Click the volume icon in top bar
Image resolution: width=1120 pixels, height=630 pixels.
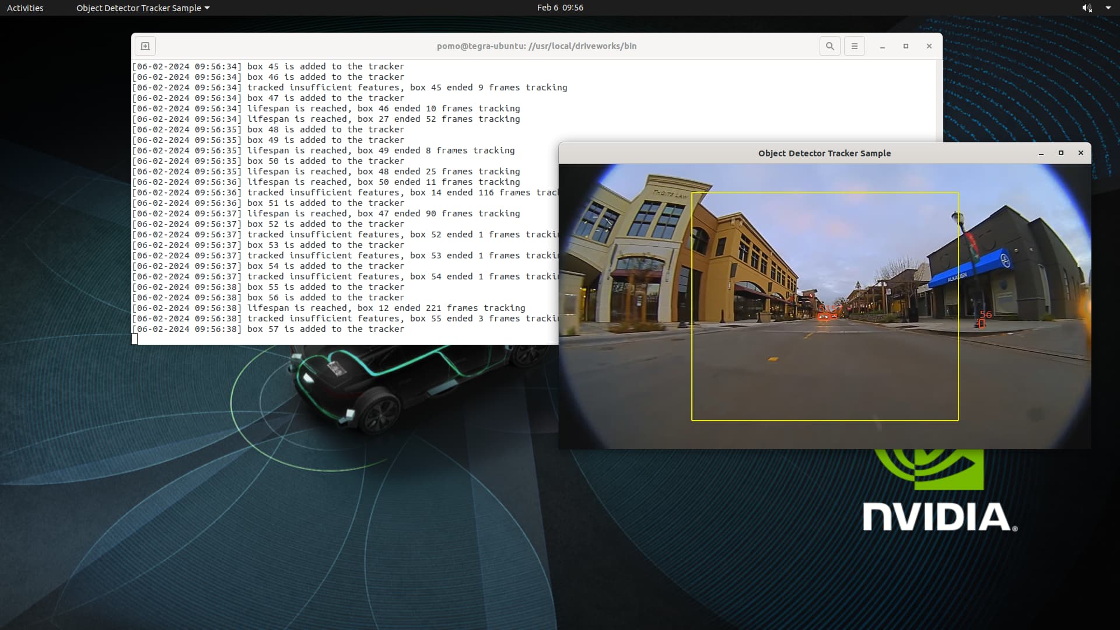click(1086, 8)
